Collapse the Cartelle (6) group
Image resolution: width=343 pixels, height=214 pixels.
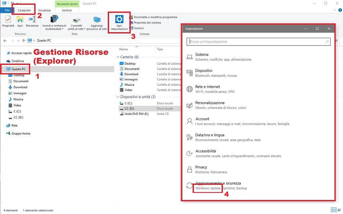pos(118,57)
